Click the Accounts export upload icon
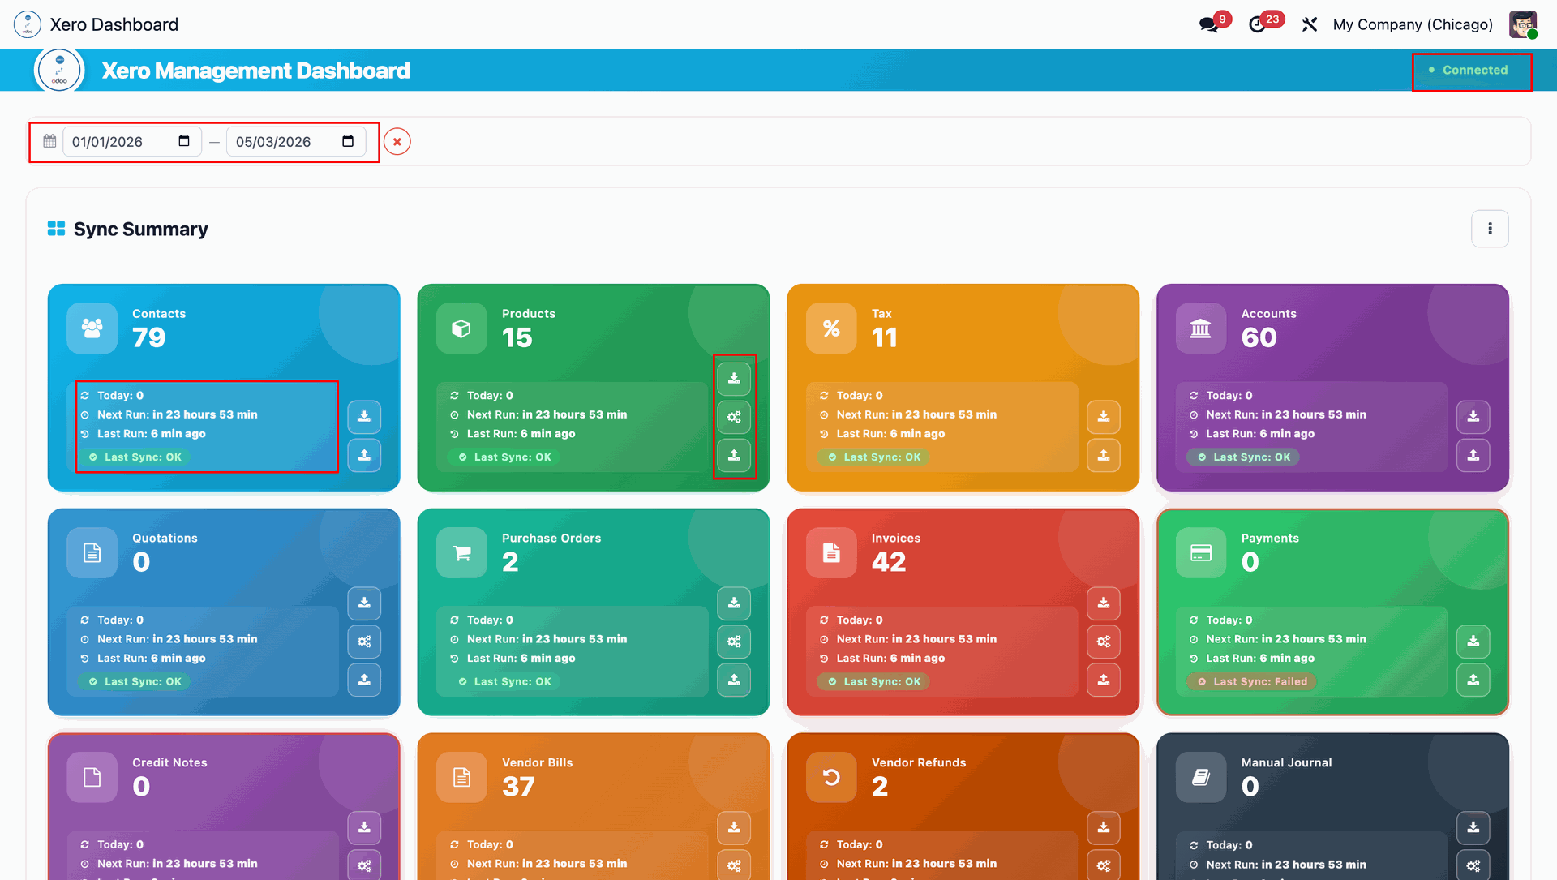Screen dimensions: 1557x880 (x=1473, y=455)
